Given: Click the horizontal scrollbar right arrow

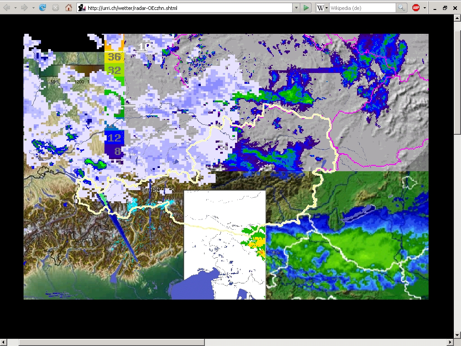Looking at the screenshot, I should point(450,342).
